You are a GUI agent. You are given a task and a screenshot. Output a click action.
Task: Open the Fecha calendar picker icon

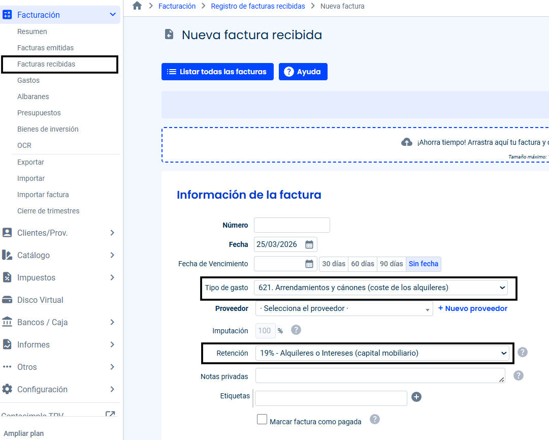click(309, 244)
